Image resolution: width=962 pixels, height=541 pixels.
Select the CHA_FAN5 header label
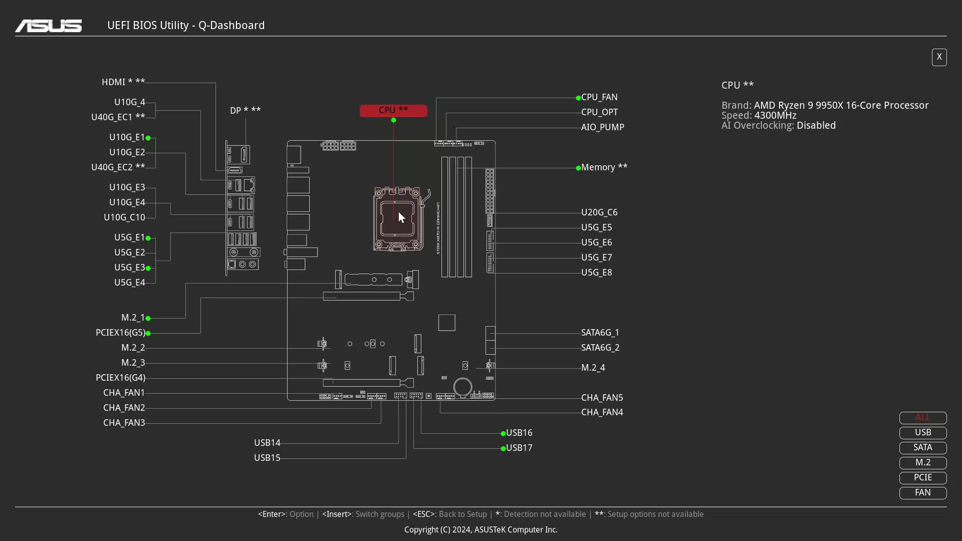point(602,398)
